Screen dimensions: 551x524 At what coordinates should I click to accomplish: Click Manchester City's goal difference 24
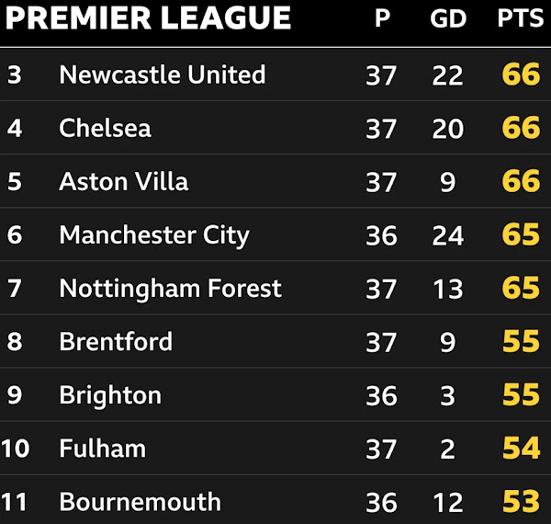pyautogui.click(x=448, y=235)
